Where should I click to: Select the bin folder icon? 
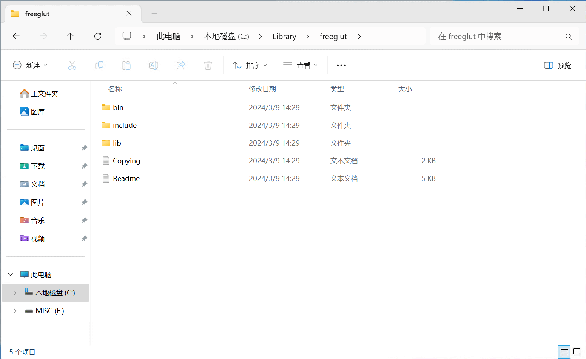(x=106, y=107)
